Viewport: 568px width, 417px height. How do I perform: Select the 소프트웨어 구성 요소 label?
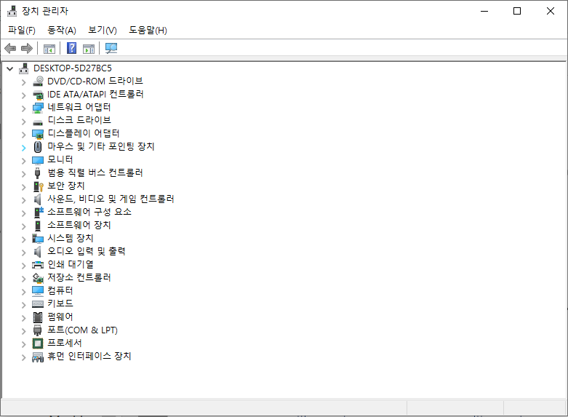pos(89,212)
